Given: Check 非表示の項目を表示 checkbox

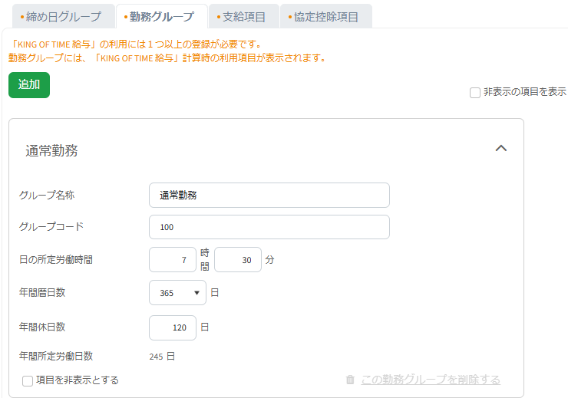Looking at the screenshot, I should click(475, 93).
